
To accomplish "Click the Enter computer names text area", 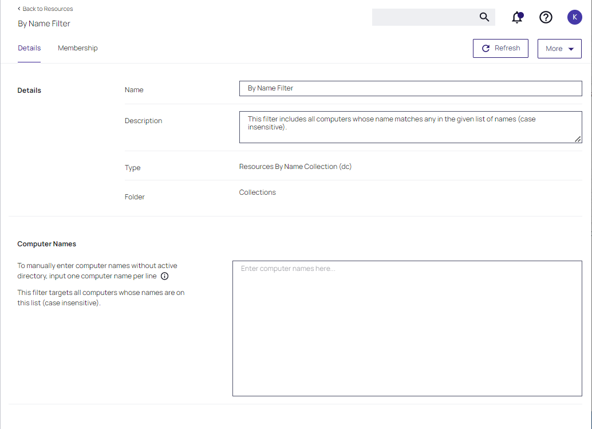I will point(406,328).
